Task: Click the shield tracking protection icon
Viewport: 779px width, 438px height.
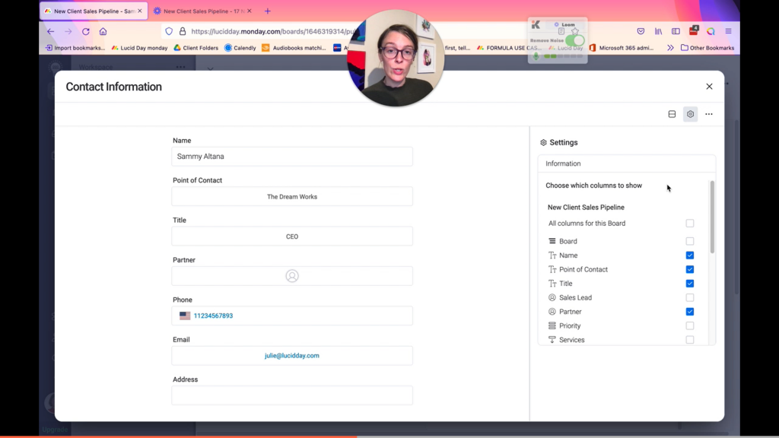Action: coord(169,31)
